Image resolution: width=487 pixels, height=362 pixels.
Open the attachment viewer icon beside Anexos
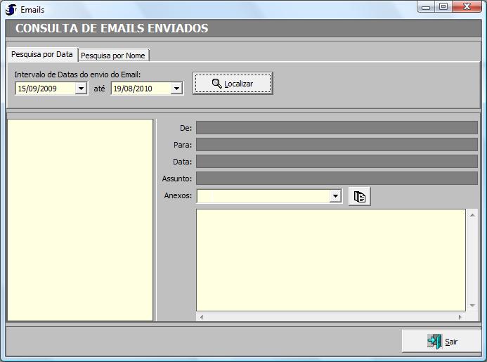coord(359,197)
